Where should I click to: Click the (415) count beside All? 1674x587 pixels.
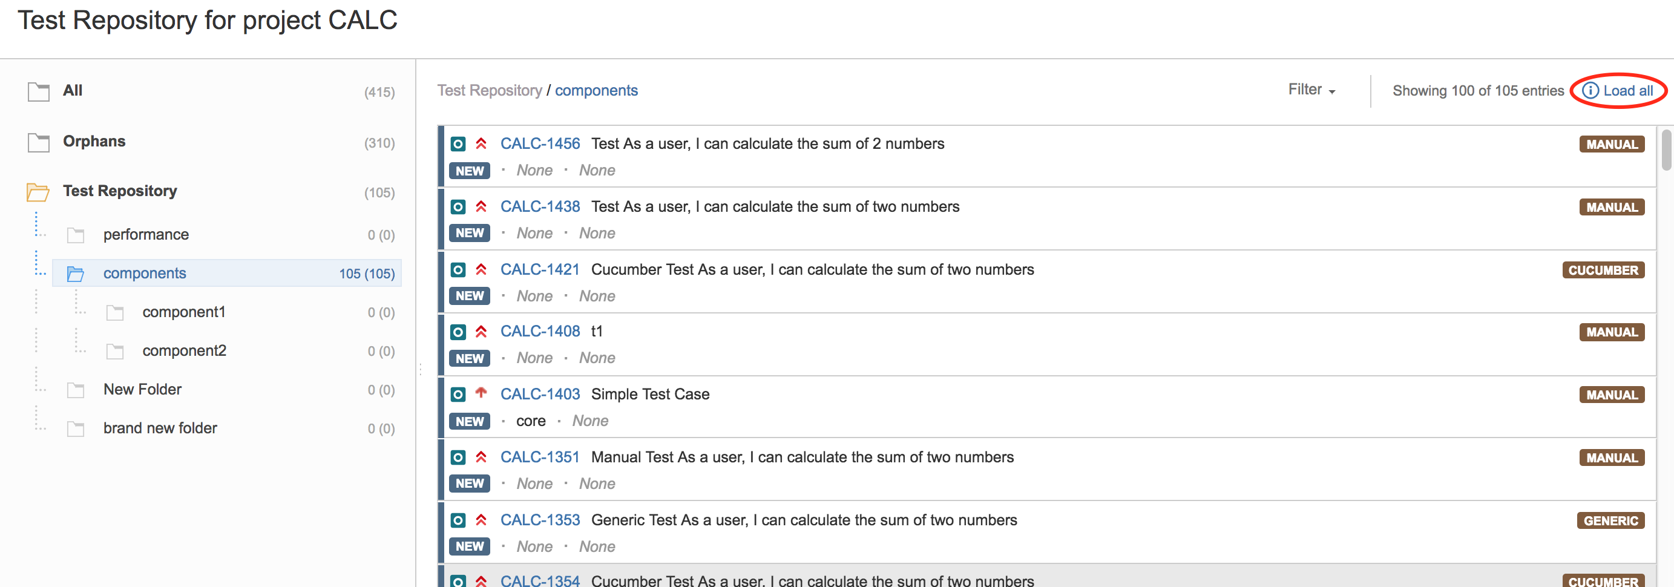point(379,93)
